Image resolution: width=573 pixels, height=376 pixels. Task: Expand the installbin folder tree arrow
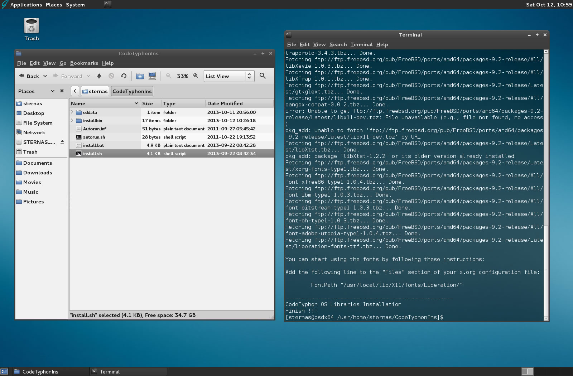pyautogui.click(x=72, y=120)
